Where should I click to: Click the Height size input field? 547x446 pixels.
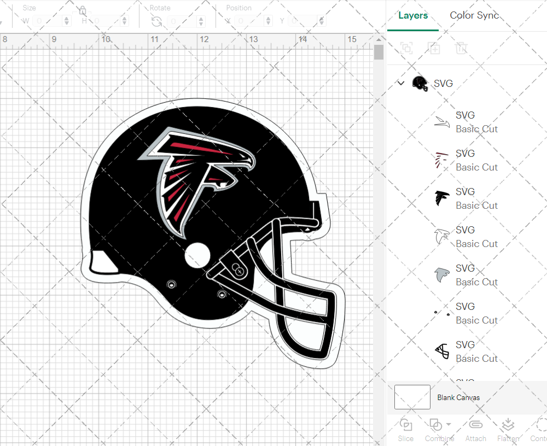click(106, 21)
